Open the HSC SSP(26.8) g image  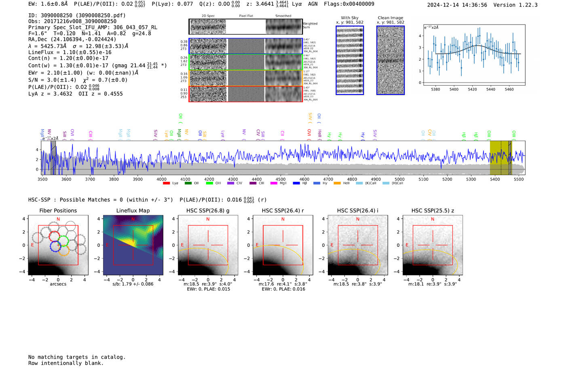pyautogui.click(x=208, y=245)
